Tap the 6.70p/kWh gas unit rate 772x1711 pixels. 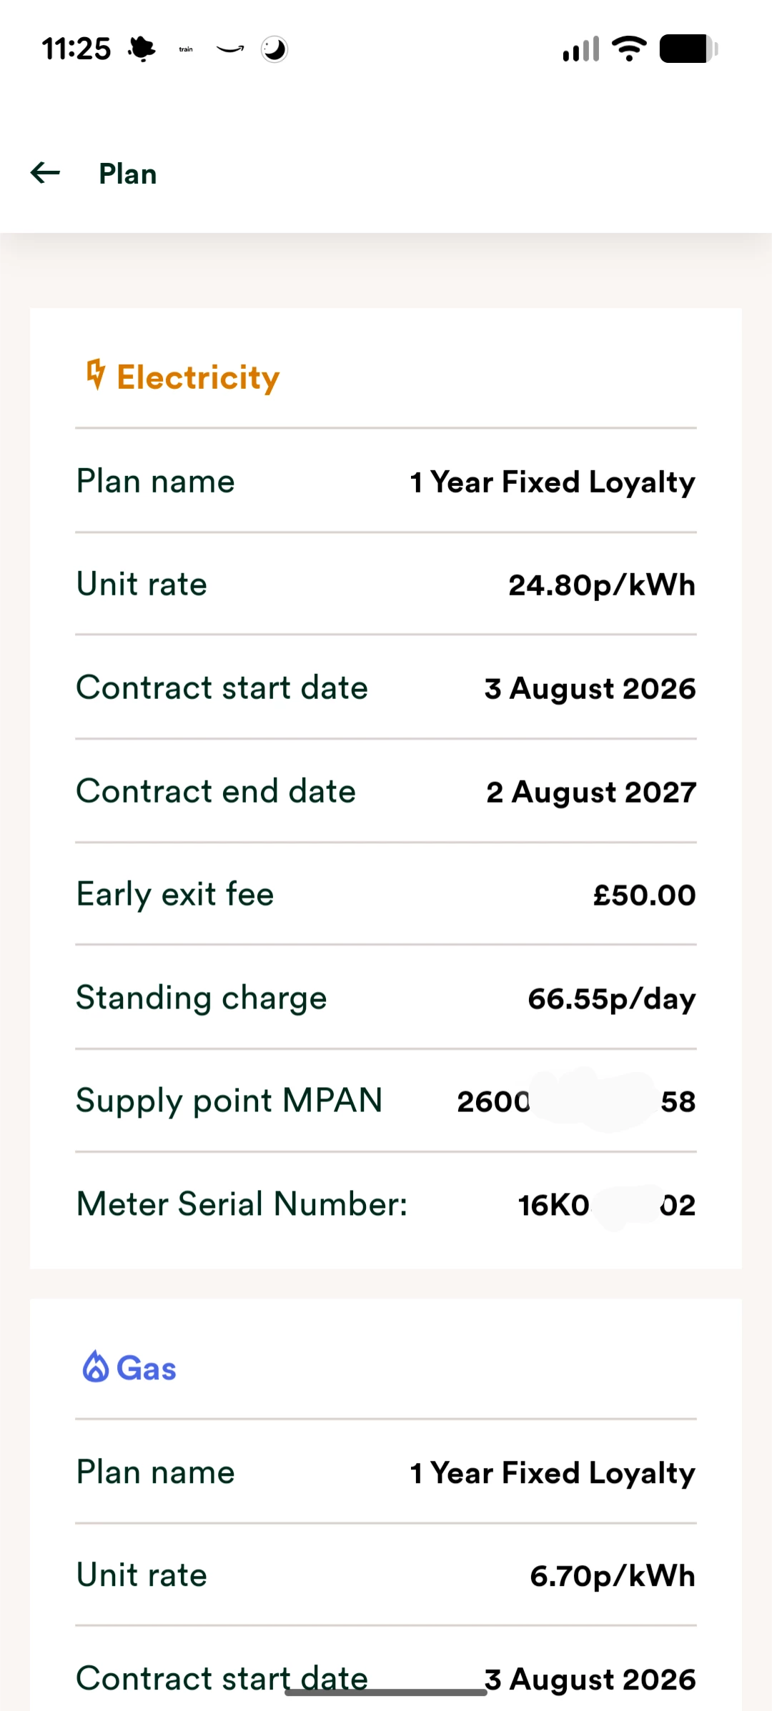613,1576
